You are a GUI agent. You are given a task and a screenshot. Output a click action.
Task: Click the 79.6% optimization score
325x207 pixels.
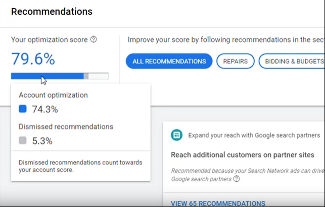tap(33, 59)
